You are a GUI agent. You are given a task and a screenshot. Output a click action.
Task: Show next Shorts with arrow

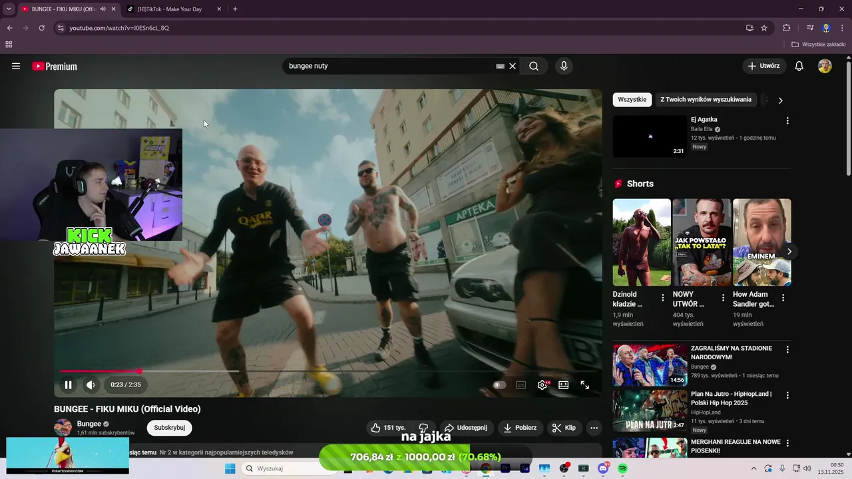(789, 251)
